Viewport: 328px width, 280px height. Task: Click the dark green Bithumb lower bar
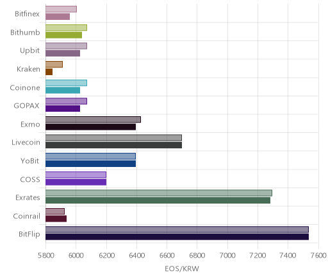point(63,35)
